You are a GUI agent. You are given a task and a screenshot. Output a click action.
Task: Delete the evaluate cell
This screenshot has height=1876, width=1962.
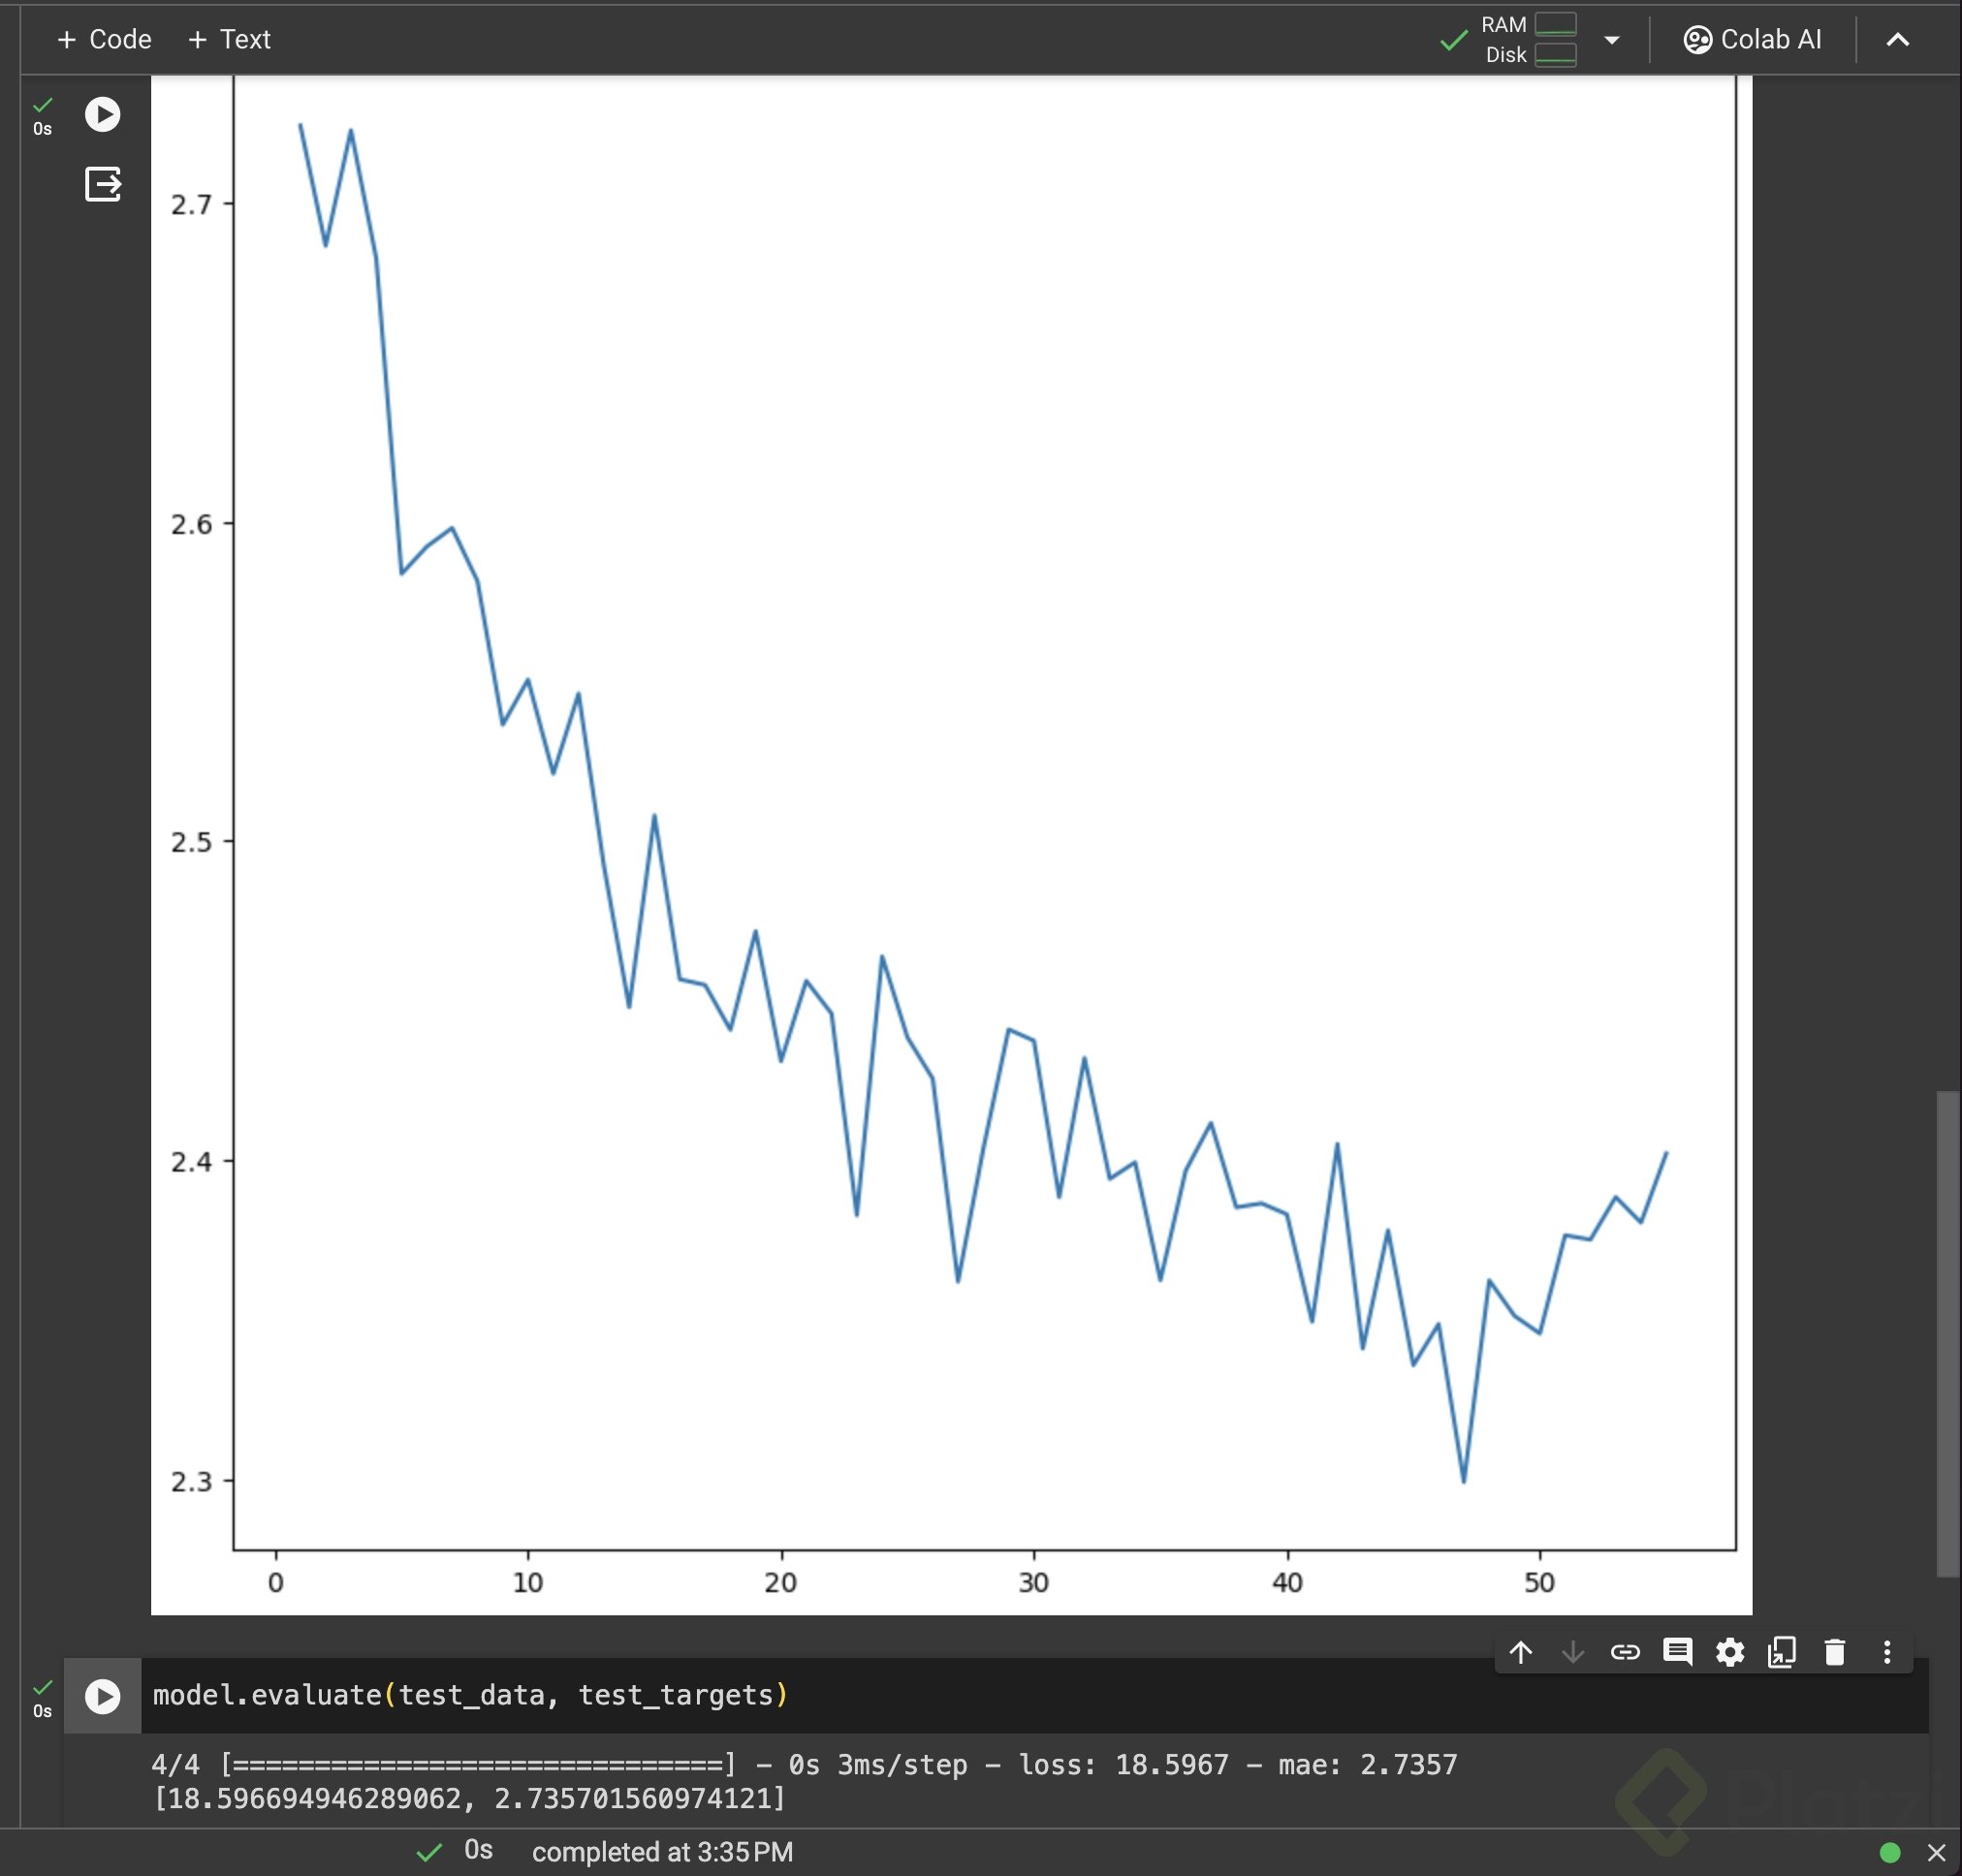tap(1834, 1652)
